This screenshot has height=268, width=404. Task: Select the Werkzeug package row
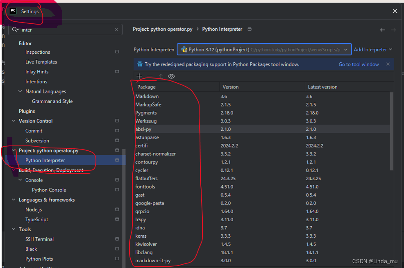[x=262, y=121]
